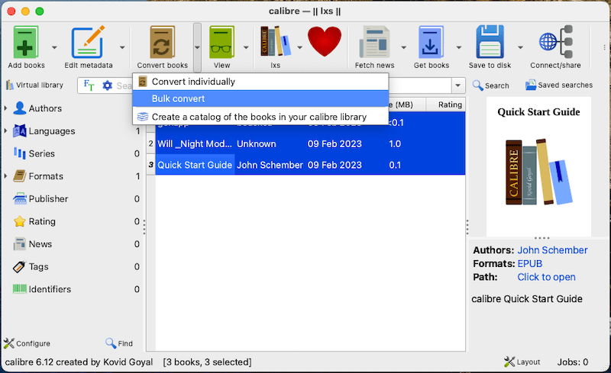
Task: Select Tags category
Action: (x=38, y=266)
